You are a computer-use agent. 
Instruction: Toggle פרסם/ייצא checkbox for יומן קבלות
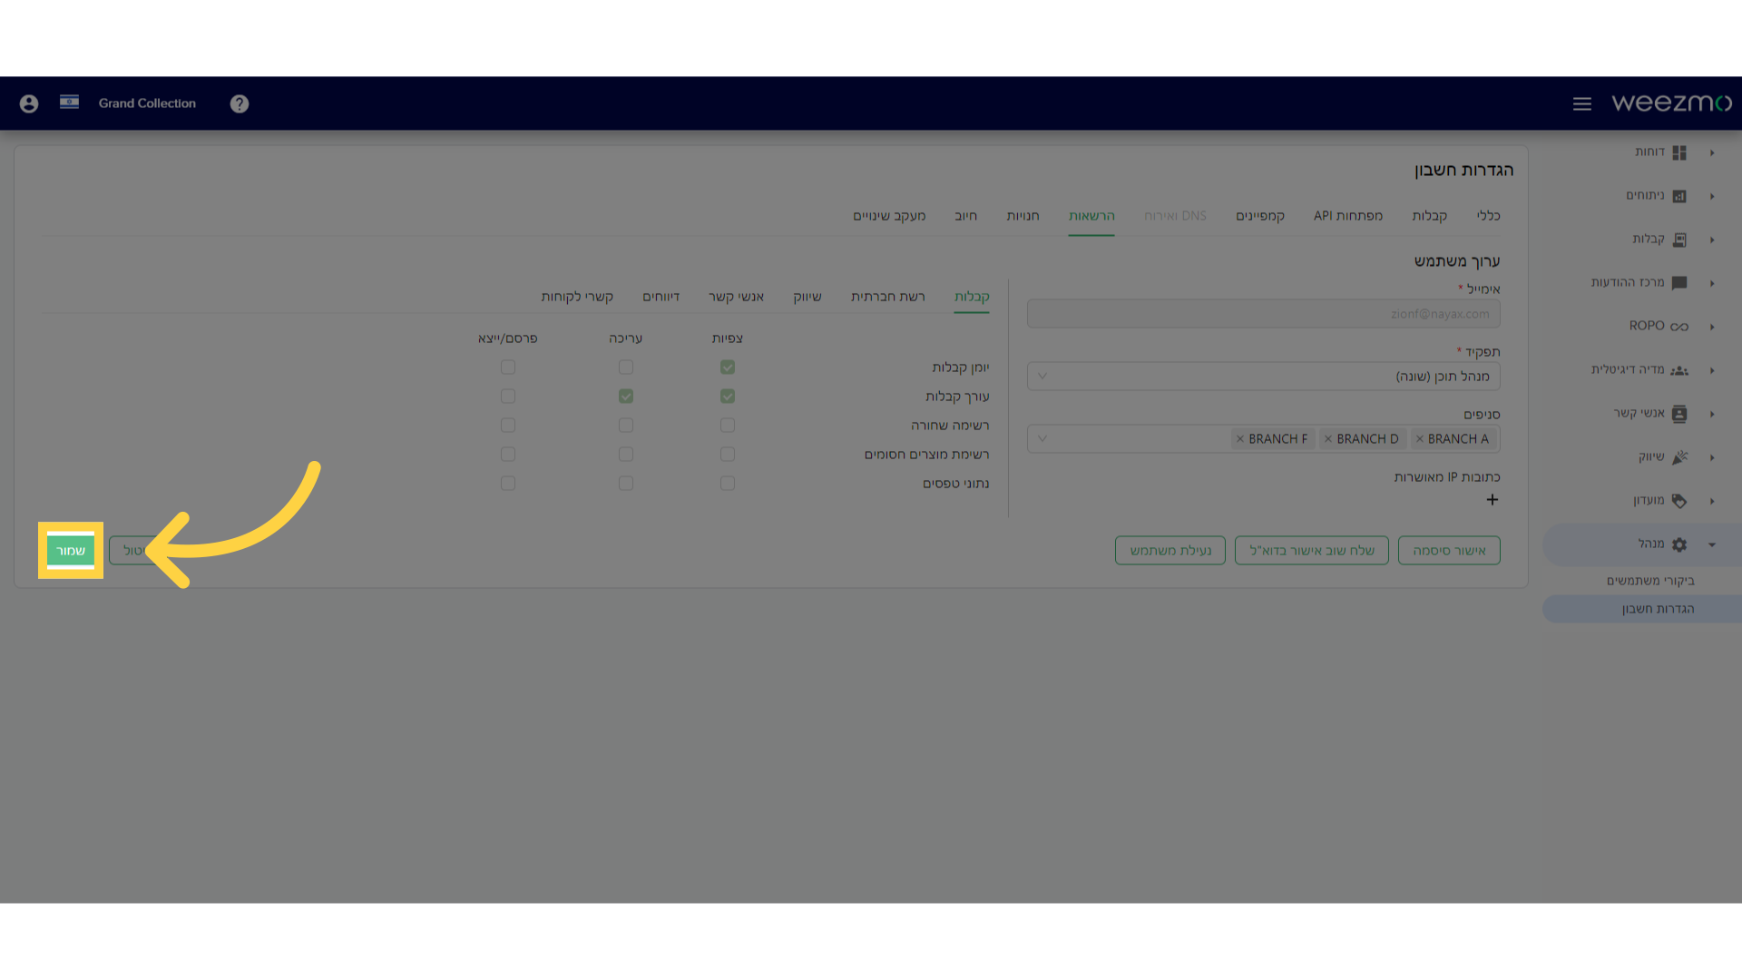pos(508,367)
